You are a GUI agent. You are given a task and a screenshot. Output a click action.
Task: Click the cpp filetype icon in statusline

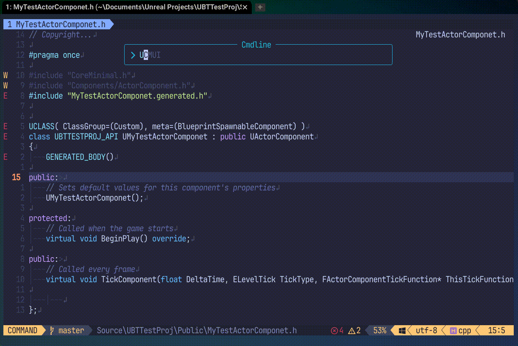tap(453, 331)
